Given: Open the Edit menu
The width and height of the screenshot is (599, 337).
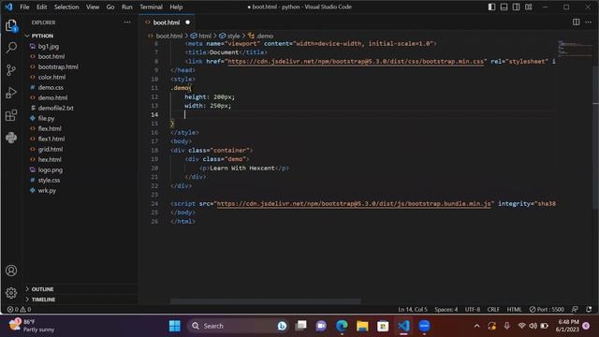Looking at the screenshot, I should tap(41, 7).
